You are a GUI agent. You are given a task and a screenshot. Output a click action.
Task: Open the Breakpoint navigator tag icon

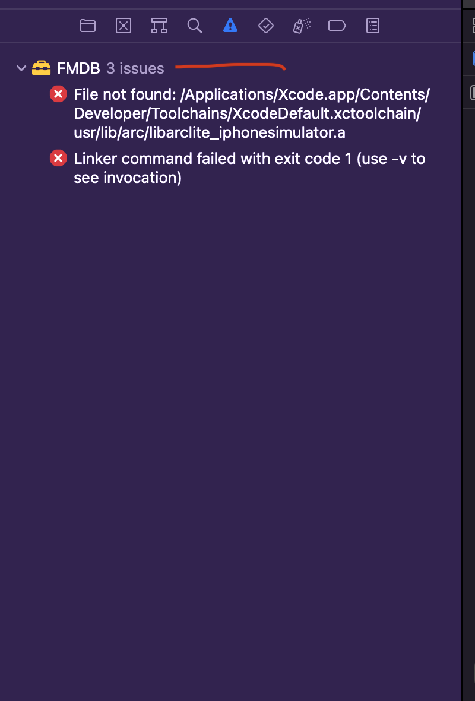[337, 26]
